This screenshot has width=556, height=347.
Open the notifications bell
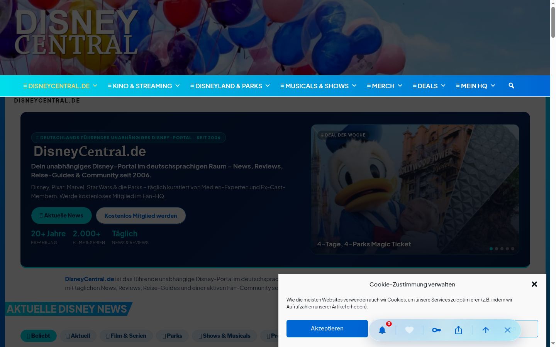[382, 330]
